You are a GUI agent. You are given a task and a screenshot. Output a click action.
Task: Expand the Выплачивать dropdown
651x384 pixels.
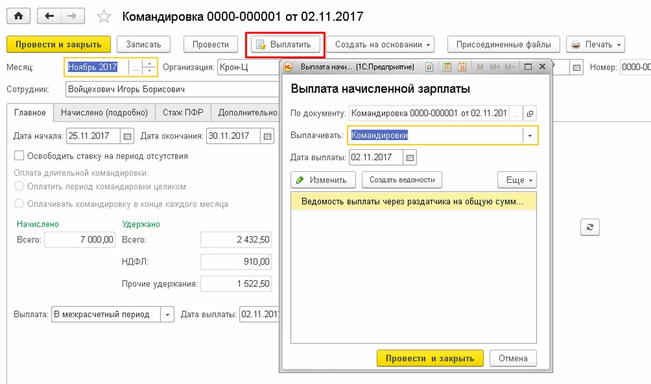tap(530, 135)
